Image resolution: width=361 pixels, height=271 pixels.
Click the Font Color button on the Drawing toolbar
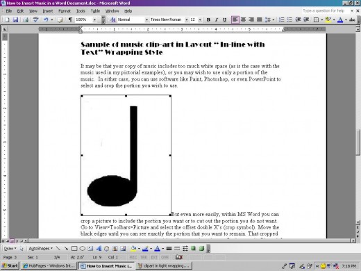(157, 249)
